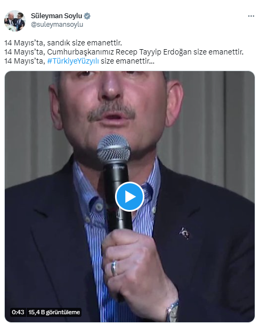Visit the @suleymansoylu handle link
This screenshot has width=260, height=326.
(x=57, y=25)
